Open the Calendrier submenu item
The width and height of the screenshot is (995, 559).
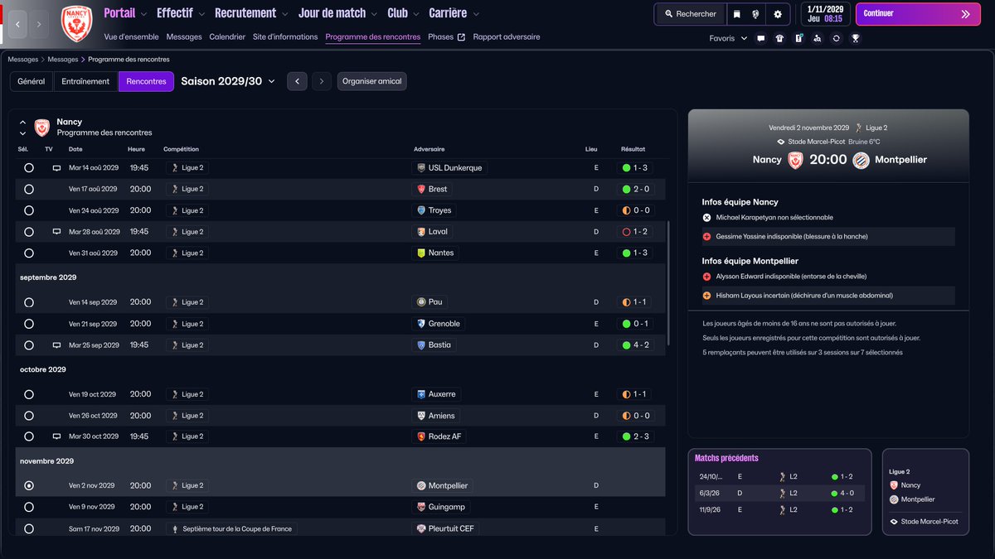coord(227,37)
